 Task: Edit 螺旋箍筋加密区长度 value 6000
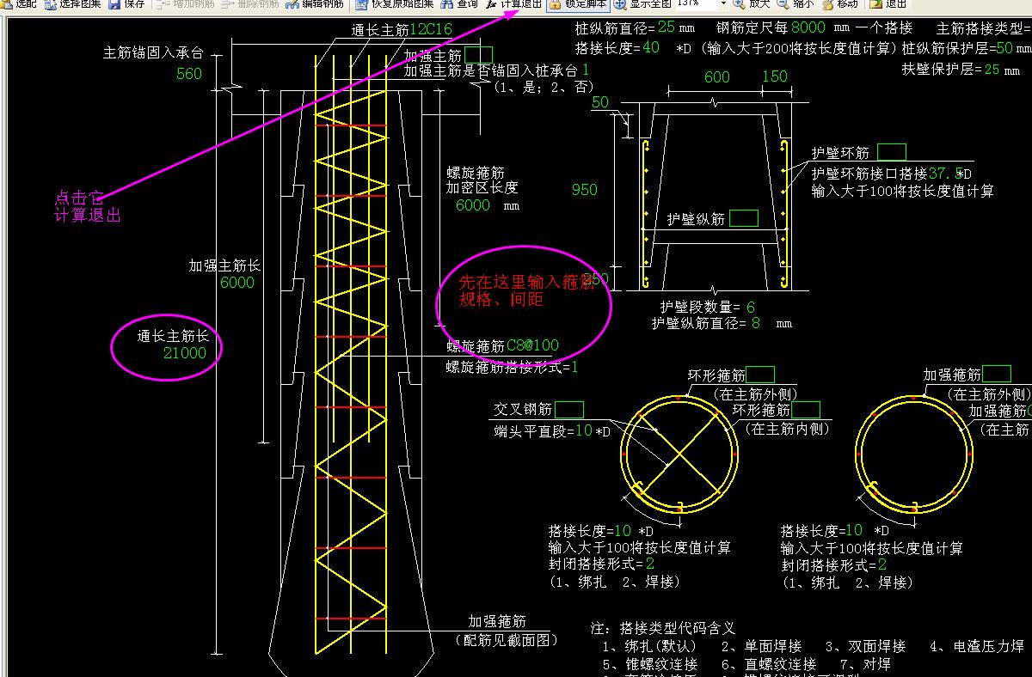click(473, 205)
